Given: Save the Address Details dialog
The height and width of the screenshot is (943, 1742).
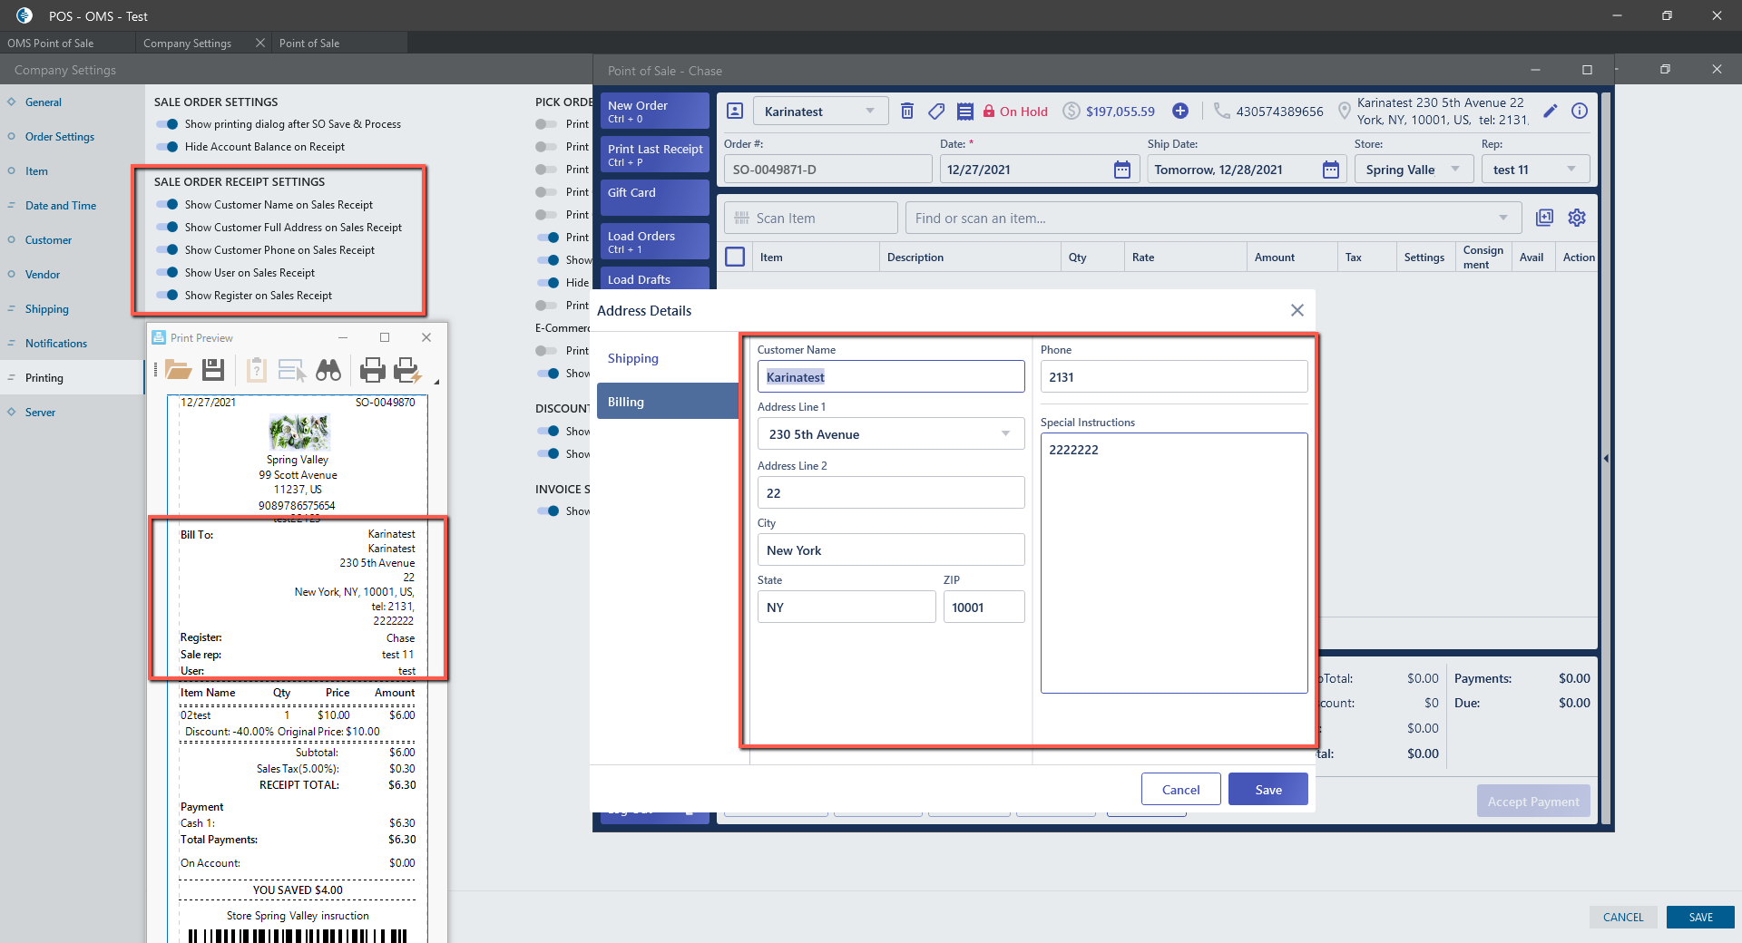Looking at the screenshot, I should pyautogui.click(x=1268, y=790).
